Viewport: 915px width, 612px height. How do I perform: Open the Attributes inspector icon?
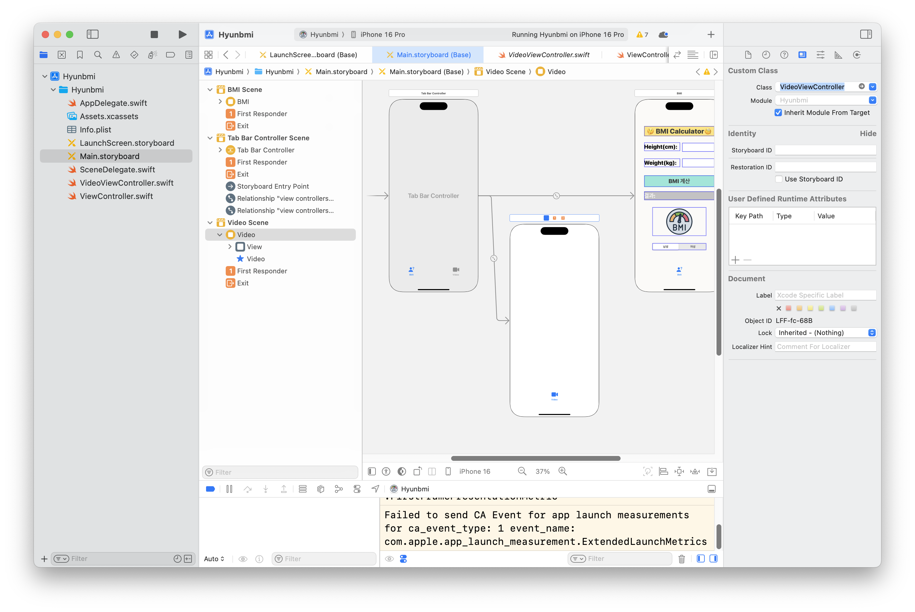pyautogui.click(x=820, y=55)
